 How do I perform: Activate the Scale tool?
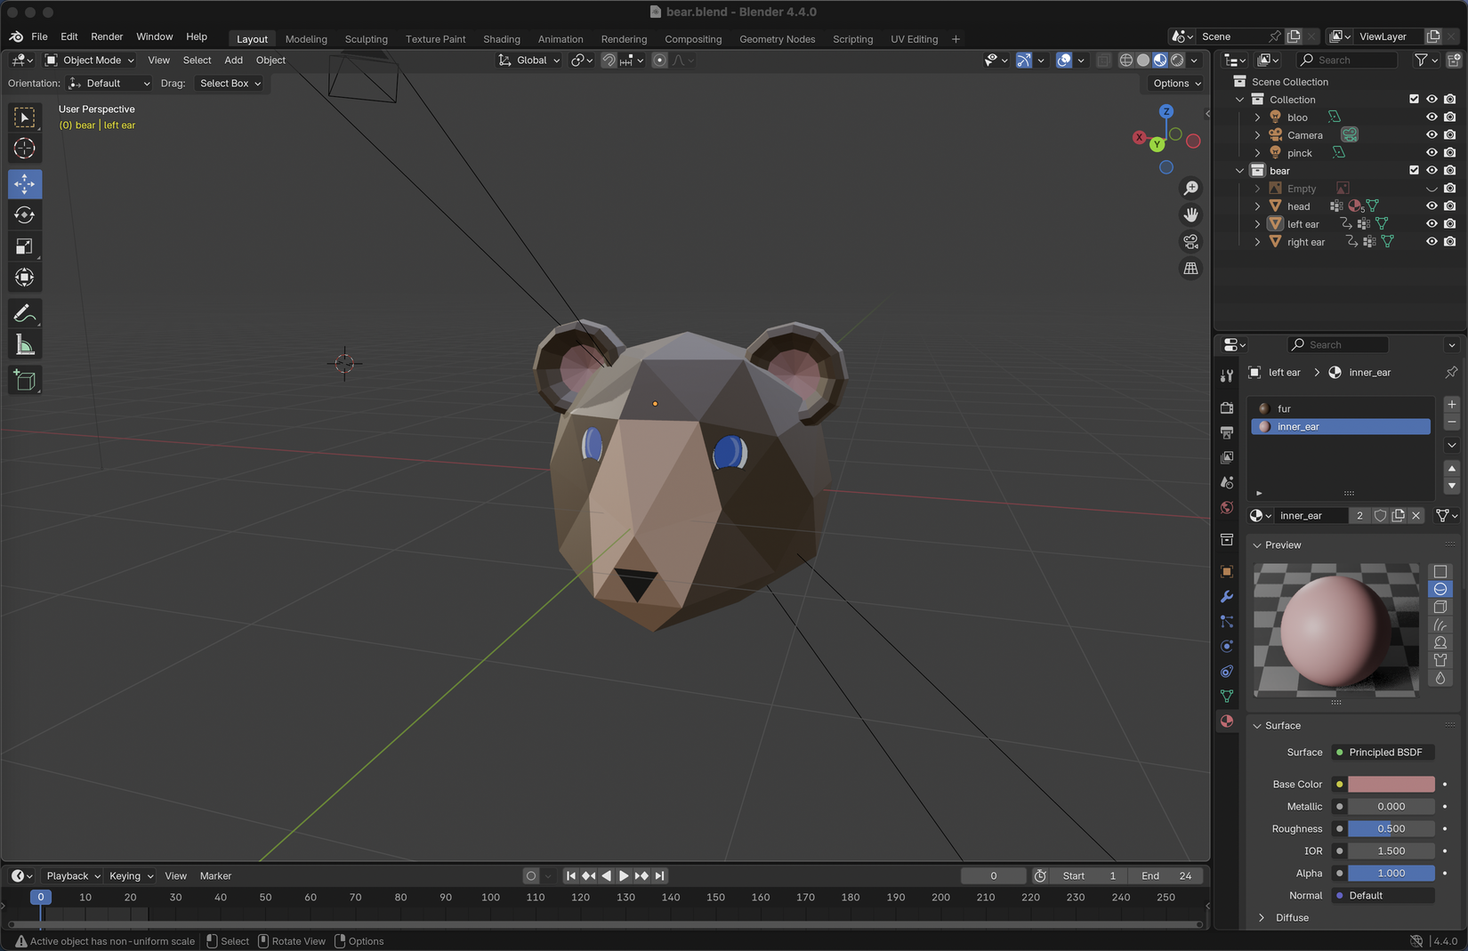pos(25,246)
